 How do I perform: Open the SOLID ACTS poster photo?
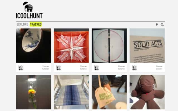(147, 46)
